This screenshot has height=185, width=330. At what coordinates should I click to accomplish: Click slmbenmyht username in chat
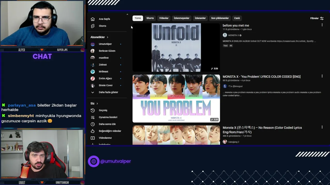click(x=21, y=116)
